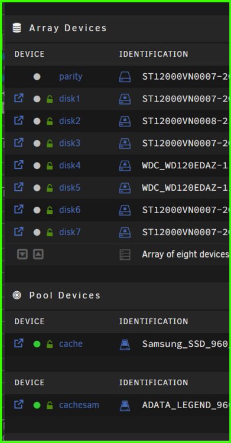
Task: Open the disk3 settings link
Action: [x=70, y=144]
